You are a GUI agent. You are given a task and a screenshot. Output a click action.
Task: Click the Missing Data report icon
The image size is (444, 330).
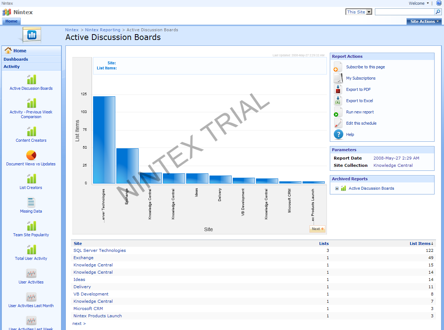[x=31, y=202]
